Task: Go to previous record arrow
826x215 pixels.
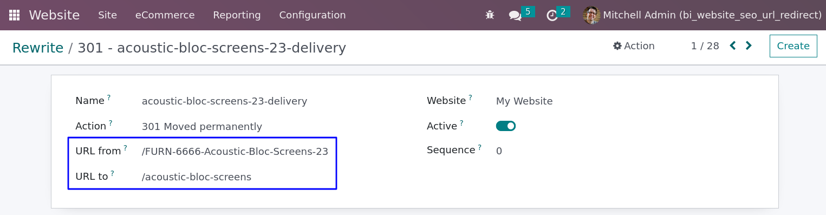Action: coord(733,46)
